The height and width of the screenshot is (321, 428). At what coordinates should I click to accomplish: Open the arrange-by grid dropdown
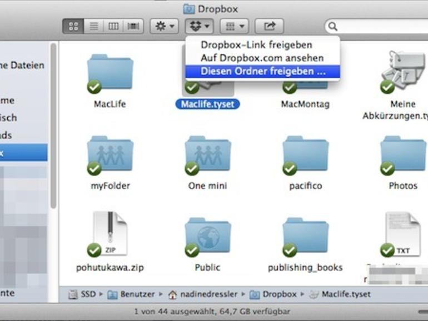pos(234,26)
